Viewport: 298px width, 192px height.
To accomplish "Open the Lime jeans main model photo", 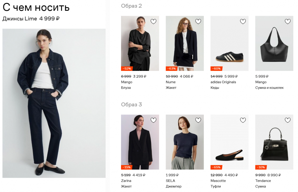I will pos(54,103).
